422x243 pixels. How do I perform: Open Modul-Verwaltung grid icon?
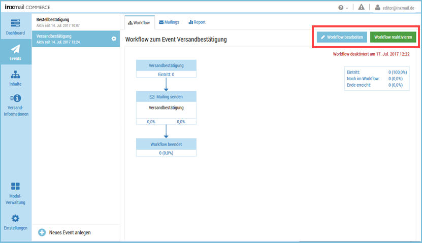click(15, 186)
